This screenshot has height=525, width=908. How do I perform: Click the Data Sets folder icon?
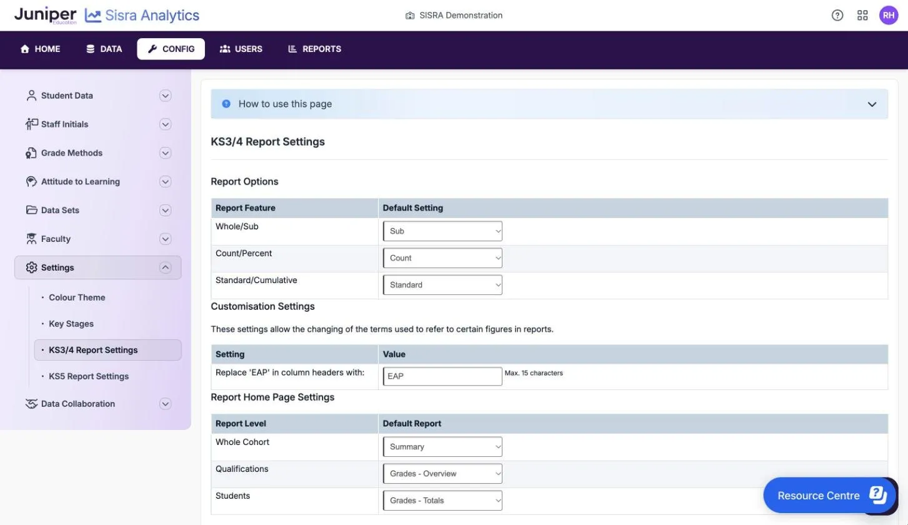(31, 210)
